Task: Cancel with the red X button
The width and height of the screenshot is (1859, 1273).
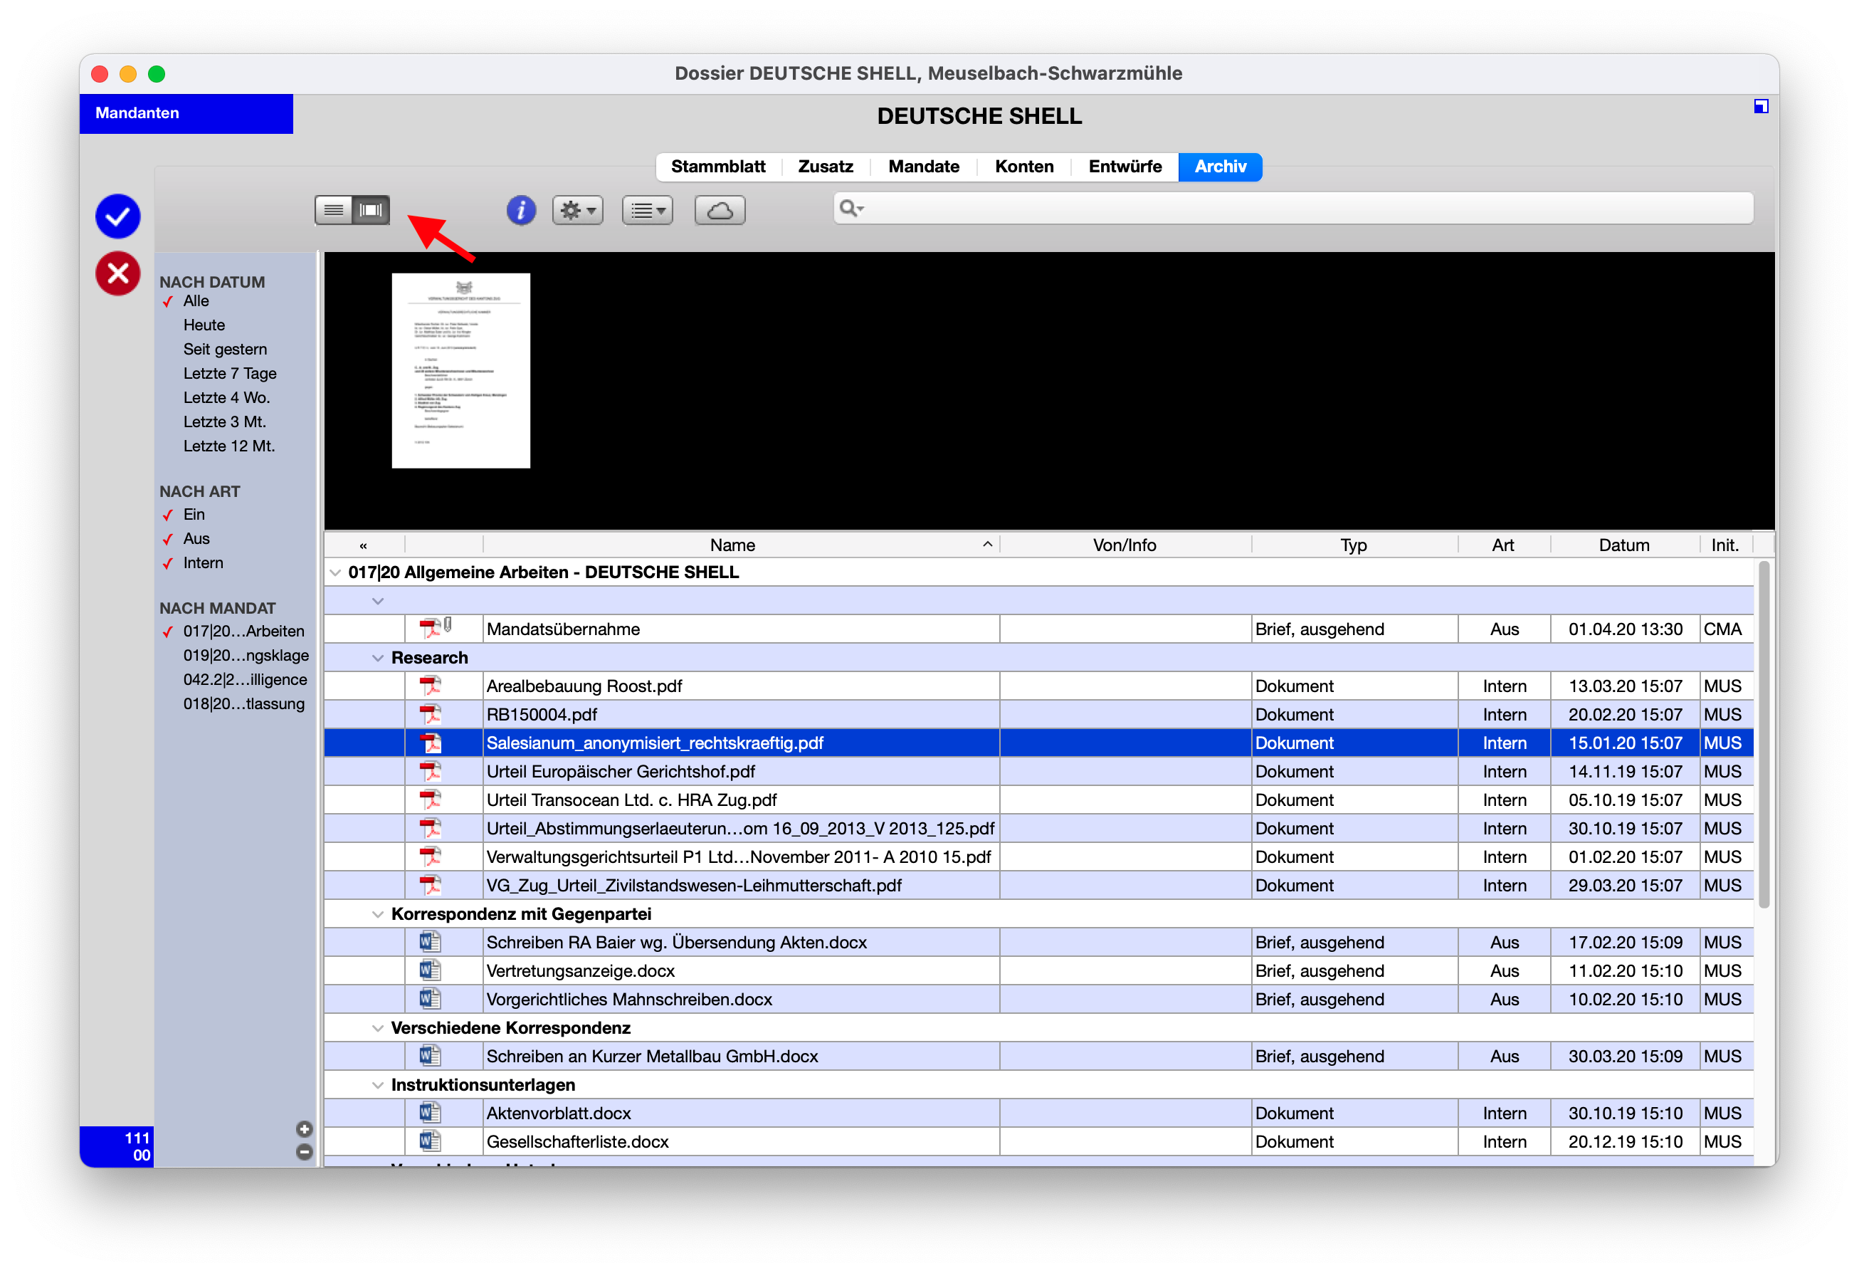Action: (x=117, y=273)
